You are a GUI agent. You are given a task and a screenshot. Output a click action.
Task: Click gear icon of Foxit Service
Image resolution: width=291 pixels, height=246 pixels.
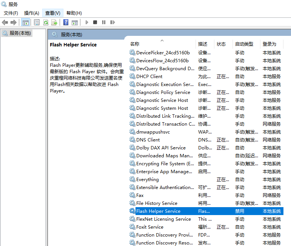(x=132, y=227)
